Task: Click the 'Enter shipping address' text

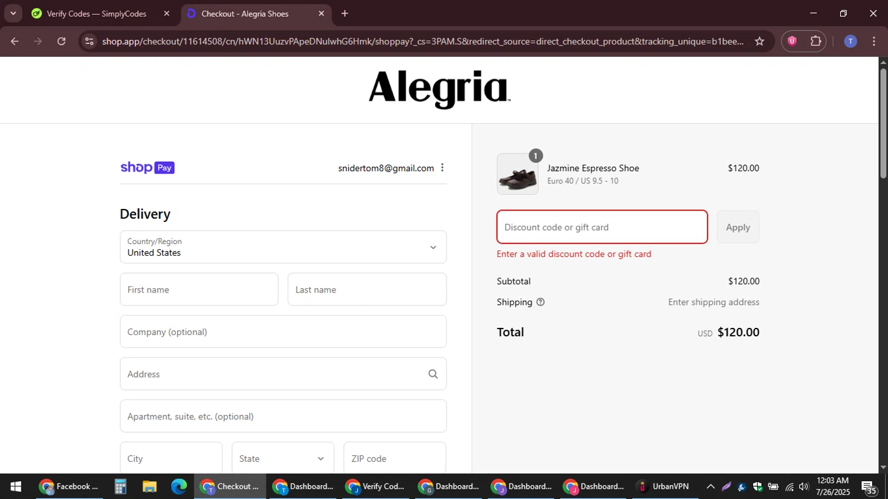Action: 714,302
